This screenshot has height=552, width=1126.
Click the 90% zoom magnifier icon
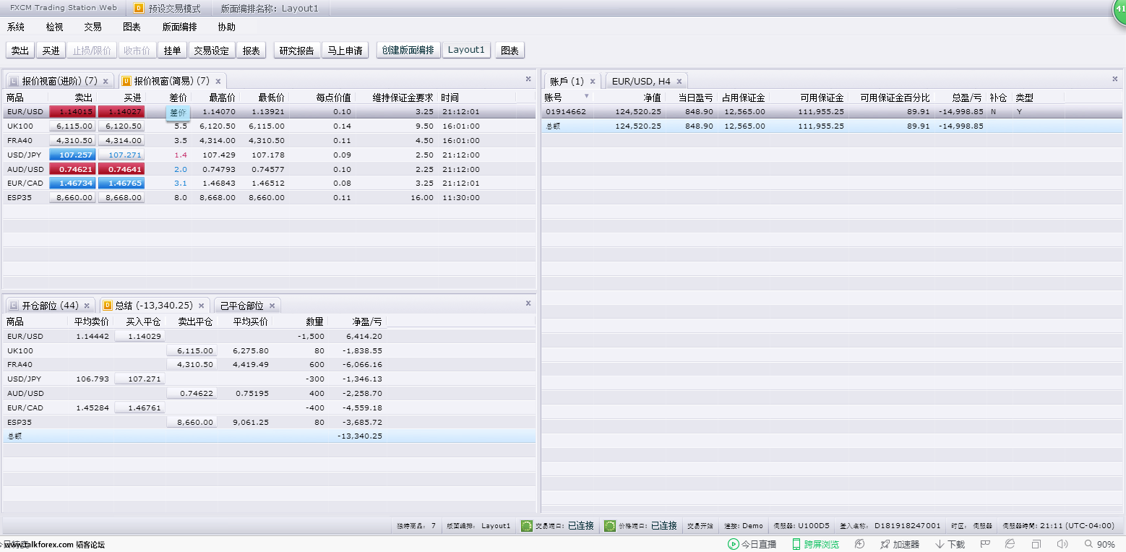point(1087,544)
